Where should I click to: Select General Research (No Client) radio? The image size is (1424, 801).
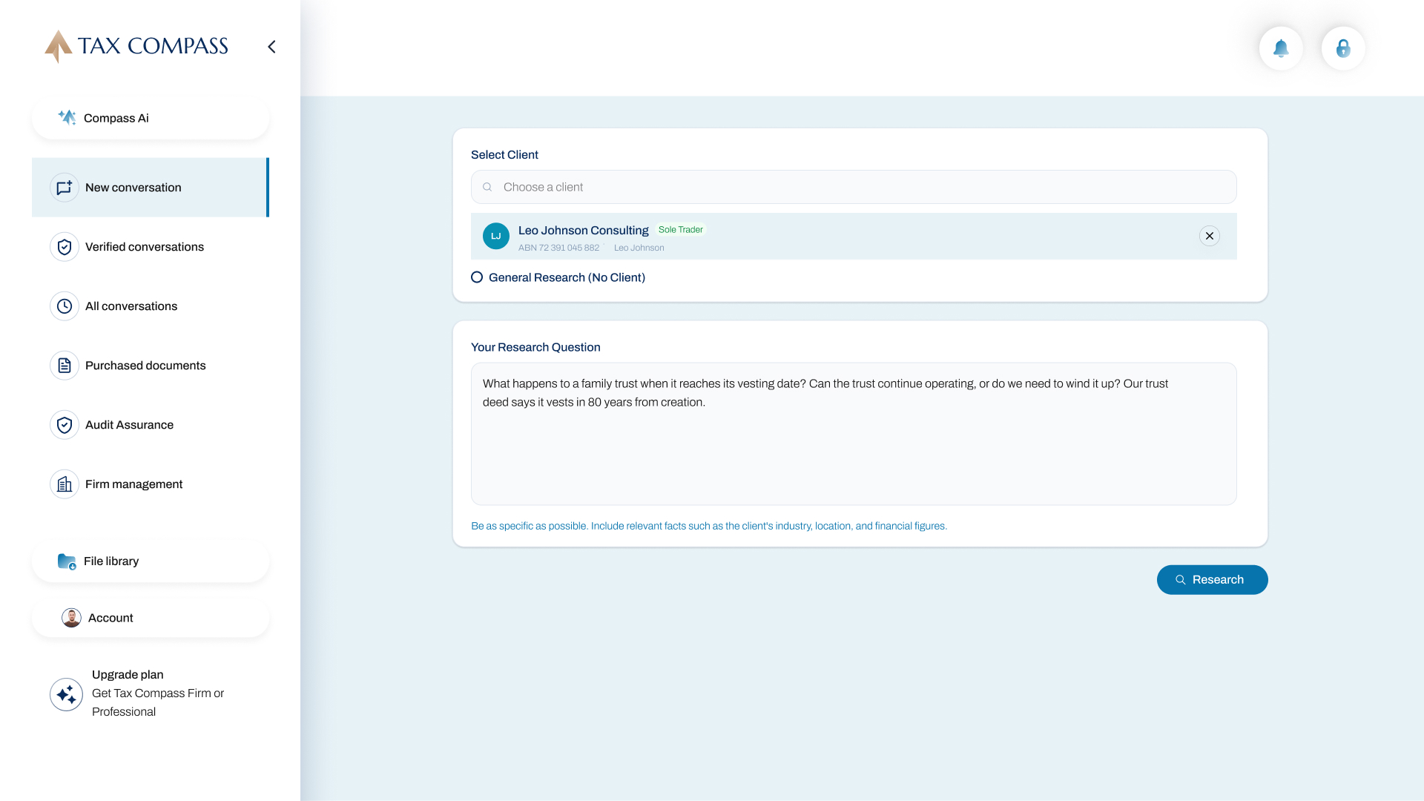coord(477,277)
